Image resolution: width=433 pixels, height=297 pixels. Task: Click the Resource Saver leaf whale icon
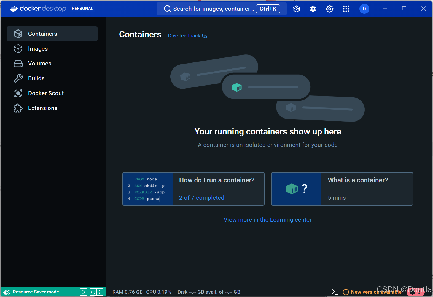[7, 292]
